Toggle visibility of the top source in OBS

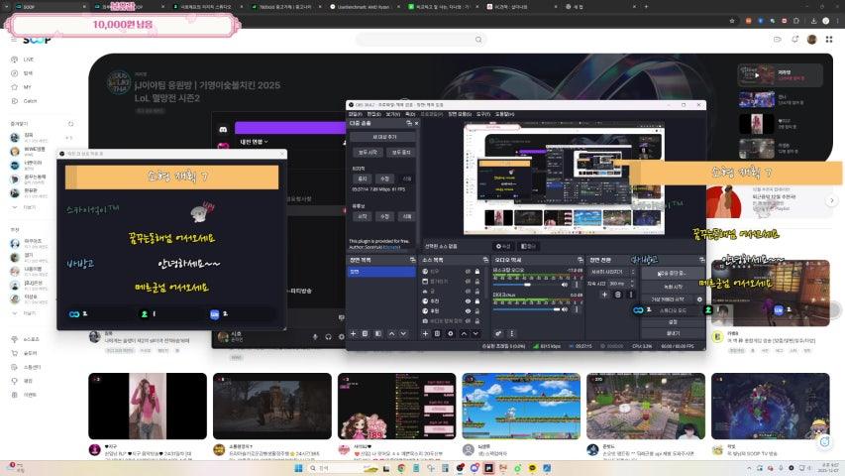pos(469,272)
